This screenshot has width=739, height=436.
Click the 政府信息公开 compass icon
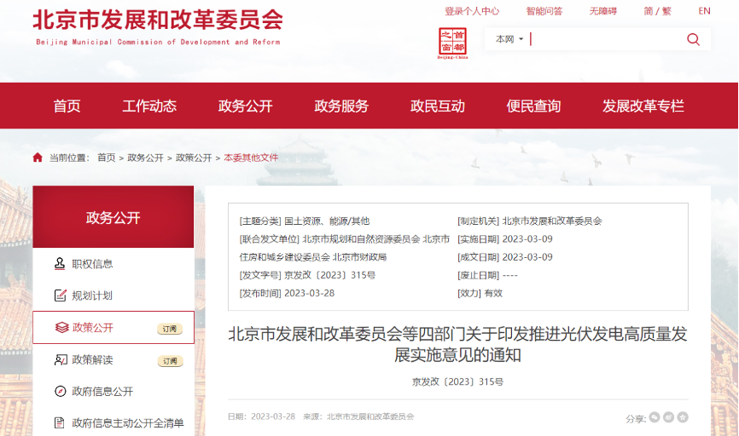pos(61,392)
